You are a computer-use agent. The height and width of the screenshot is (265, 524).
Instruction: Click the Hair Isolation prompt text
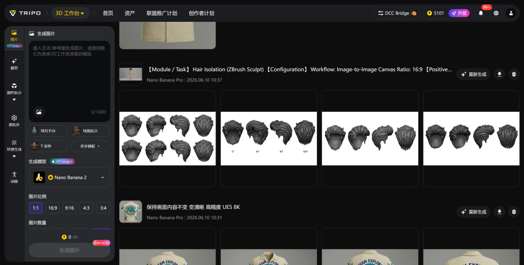point(299,69)
